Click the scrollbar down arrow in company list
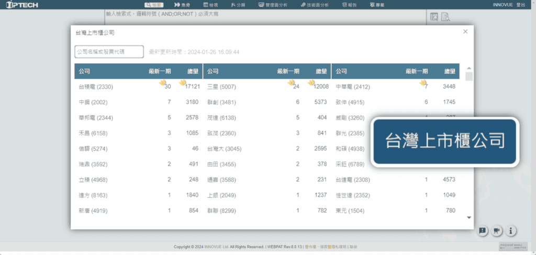The width and height of the screenshot is (536, 255). [468, 217]
